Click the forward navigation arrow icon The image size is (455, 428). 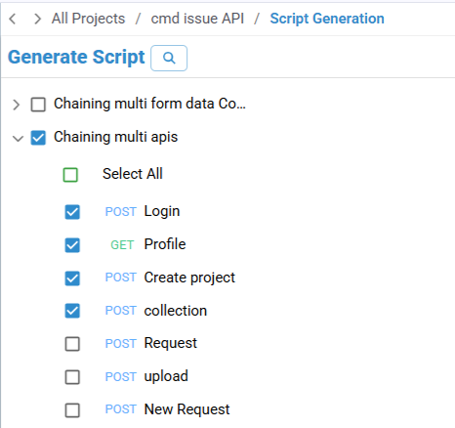click(x=38, y=19)
